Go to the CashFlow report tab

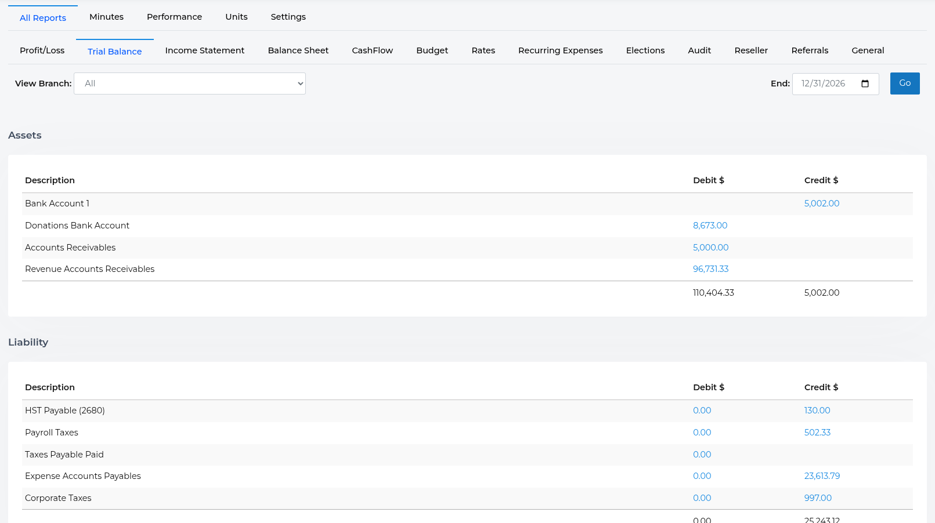coord(372,50)
